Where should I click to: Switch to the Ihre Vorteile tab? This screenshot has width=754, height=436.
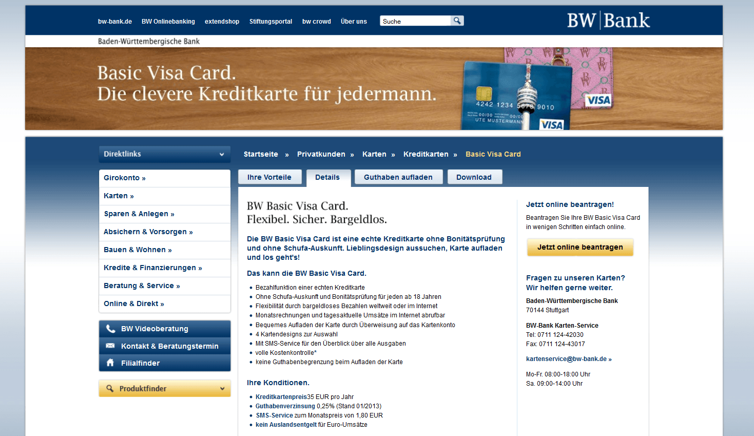pyautogui.click(x=269, y=177)
